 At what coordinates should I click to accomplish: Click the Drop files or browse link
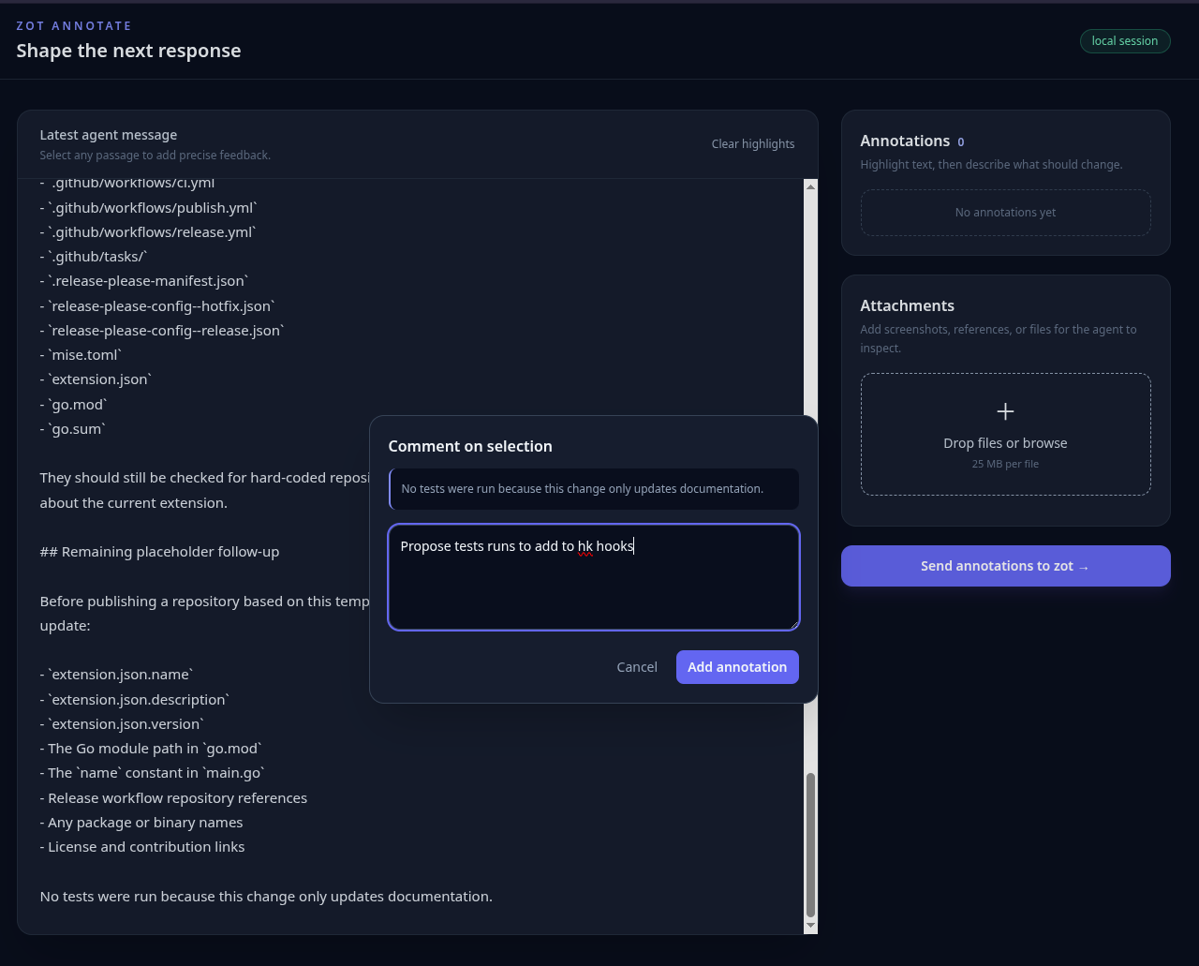point(1005,443)
